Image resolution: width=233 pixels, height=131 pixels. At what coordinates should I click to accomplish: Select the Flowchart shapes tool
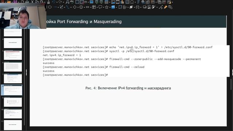pyautogui.click(x=94, y=7)
